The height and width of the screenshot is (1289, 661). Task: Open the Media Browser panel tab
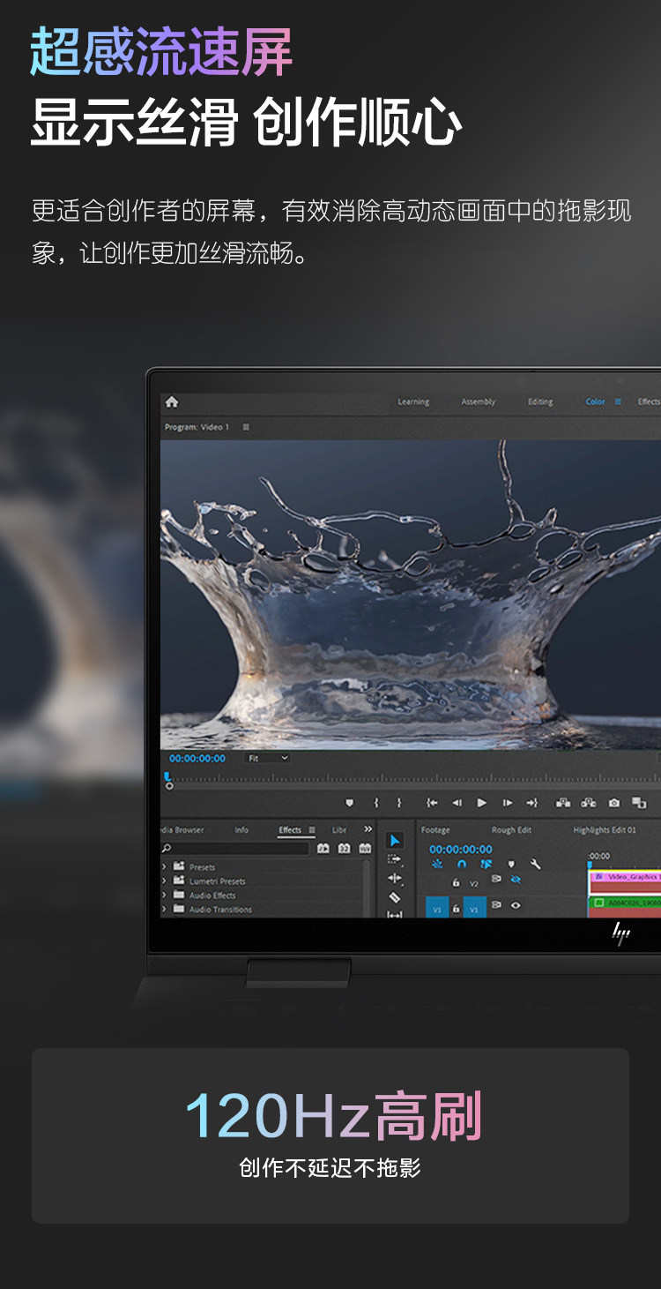[182, 830]
